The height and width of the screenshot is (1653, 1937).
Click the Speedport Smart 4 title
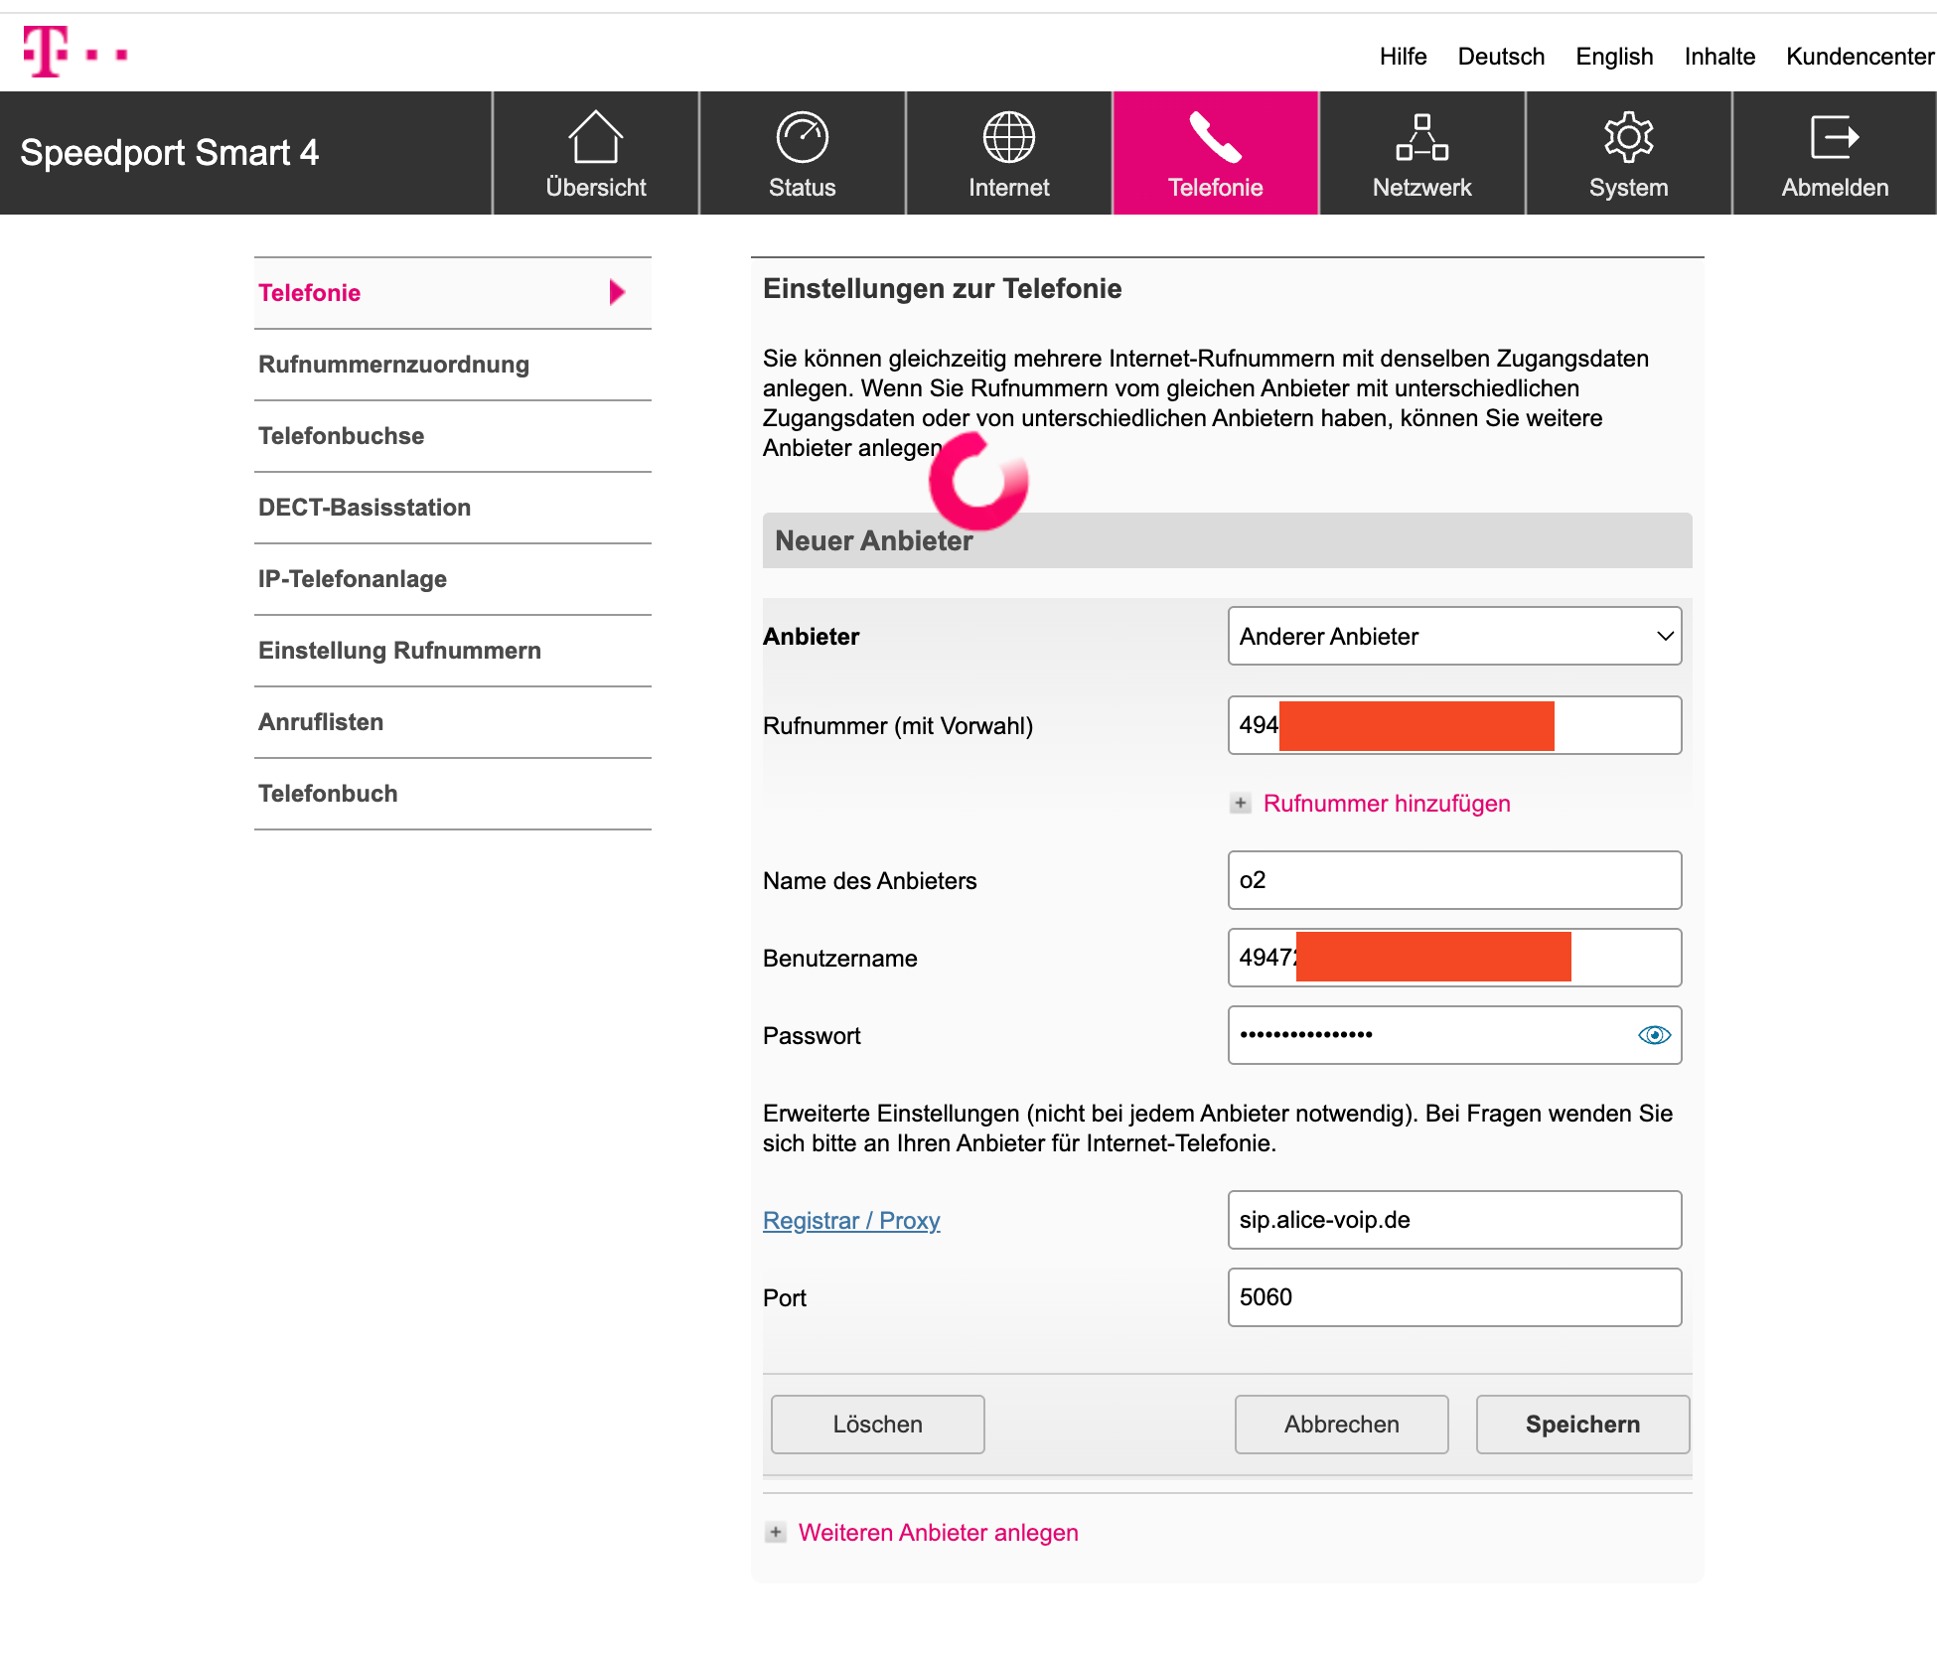pos(169,153)
